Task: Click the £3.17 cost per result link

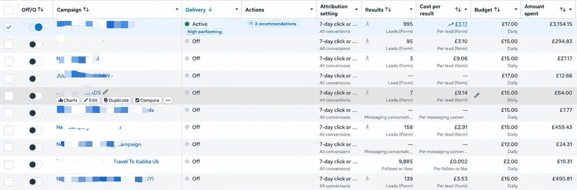Action: [461, 24]
